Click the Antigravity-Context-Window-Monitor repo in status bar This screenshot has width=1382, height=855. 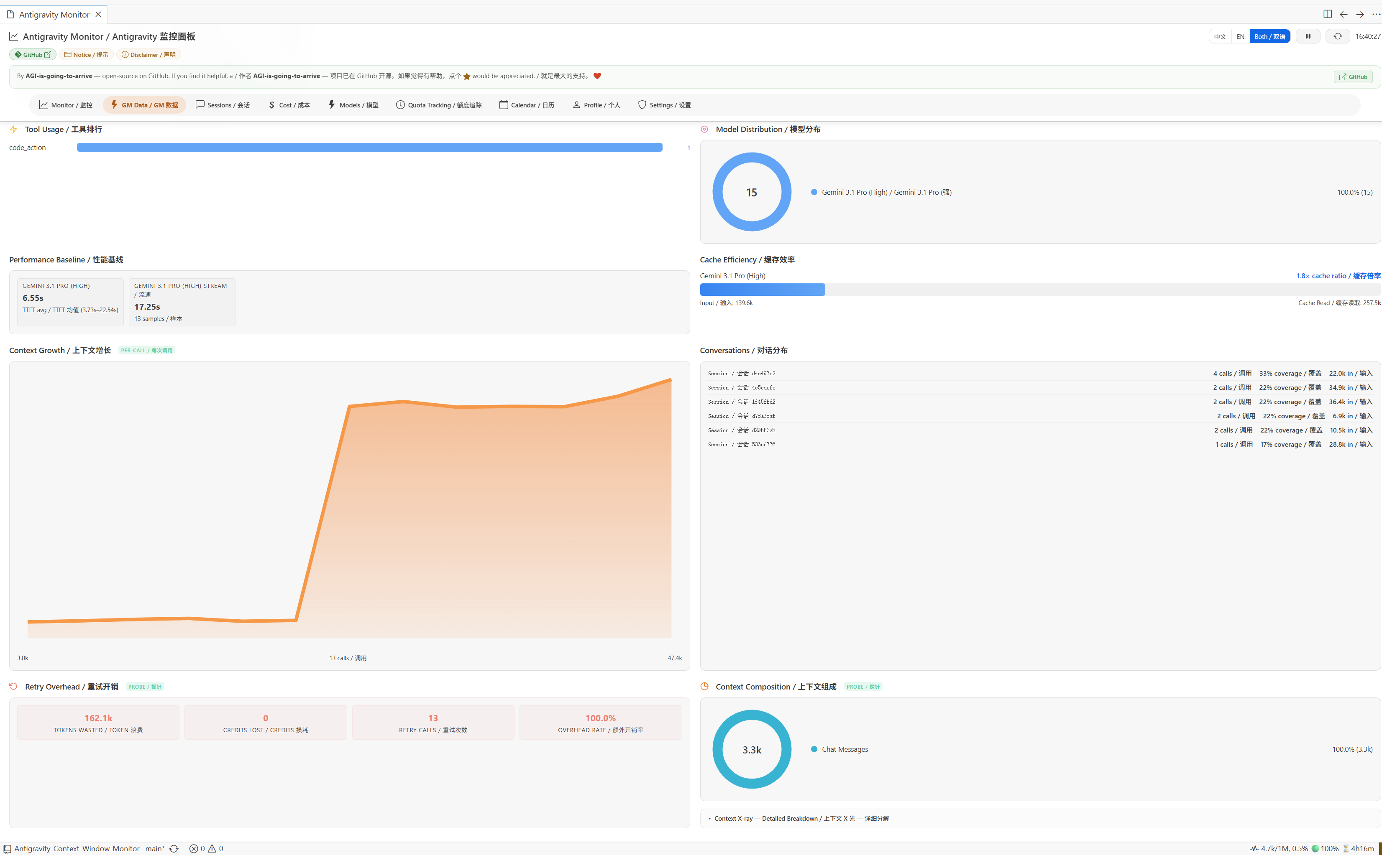click(x=72, y=848)
